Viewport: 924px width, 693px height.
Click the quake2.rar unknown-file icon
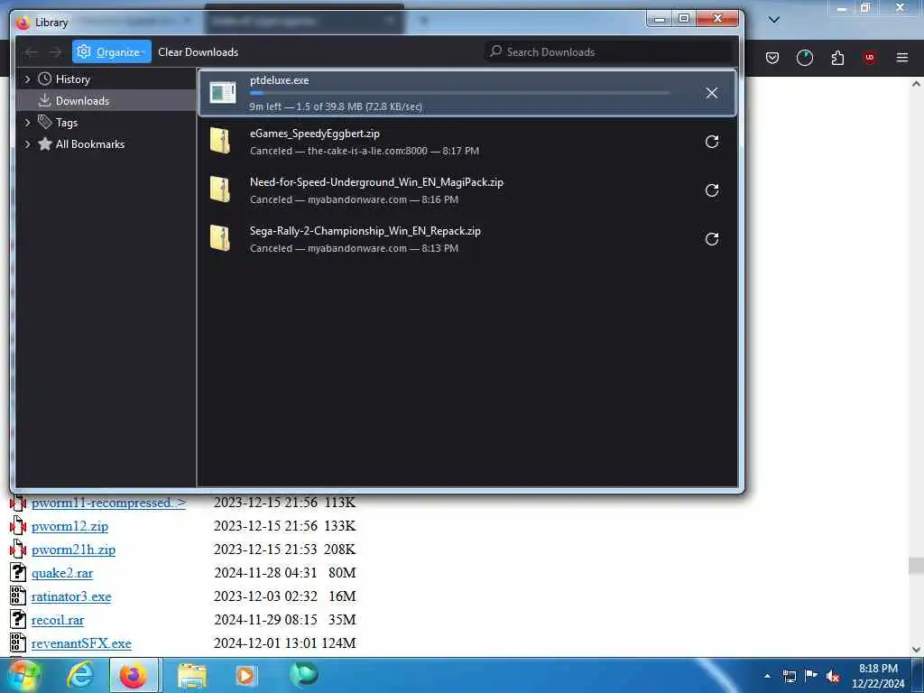[18, 572]
